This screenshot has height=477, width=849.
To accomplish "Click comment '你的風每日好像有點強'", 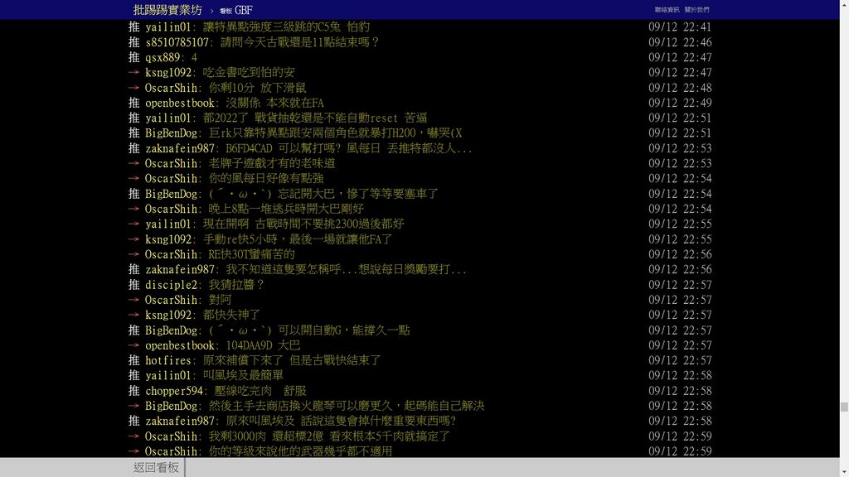I will [x=266, y=179].
